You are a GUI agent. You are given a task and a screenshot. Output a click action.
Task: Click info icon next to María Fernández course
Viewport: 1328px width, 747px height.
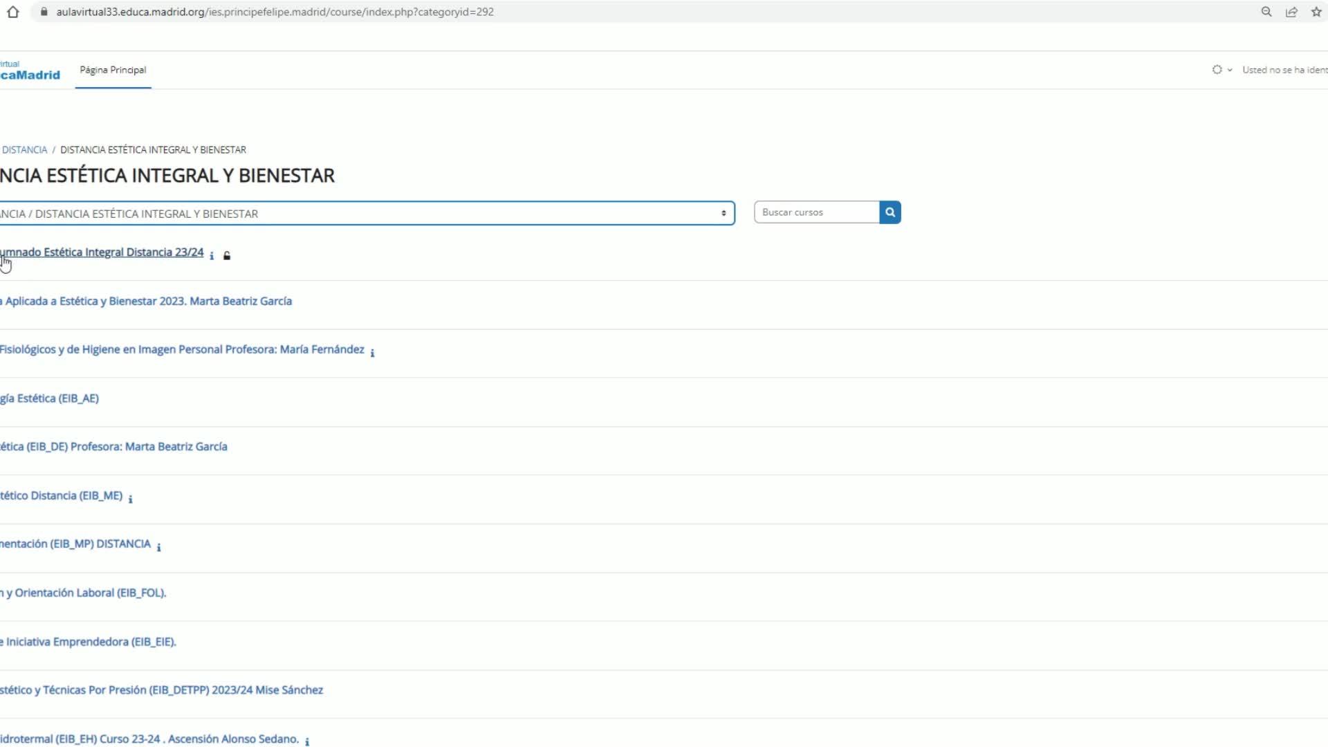coord(372,353)
